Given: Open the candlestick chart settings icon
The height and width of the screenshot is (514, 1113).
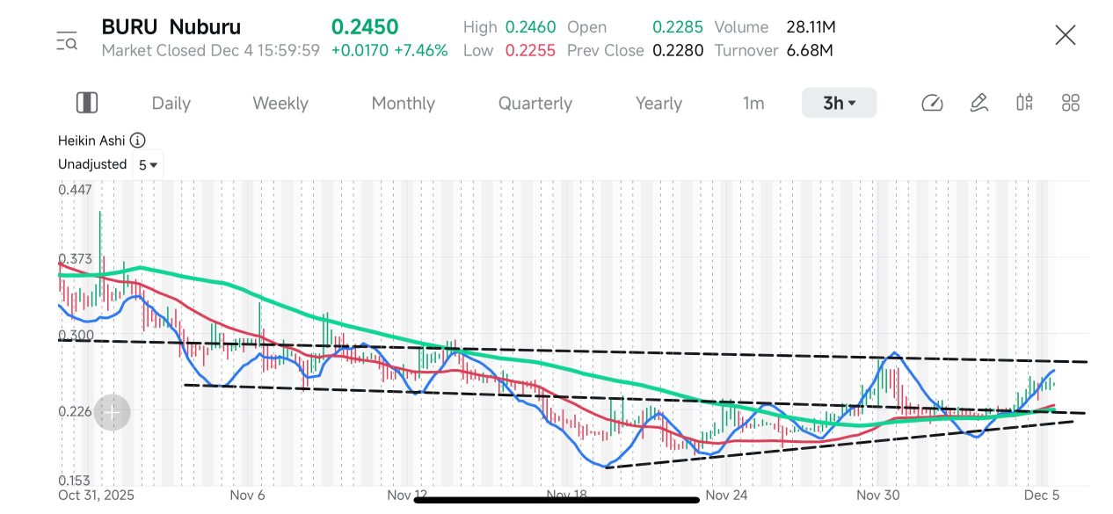Looking at the screenshot, I should pos(1024,103).
